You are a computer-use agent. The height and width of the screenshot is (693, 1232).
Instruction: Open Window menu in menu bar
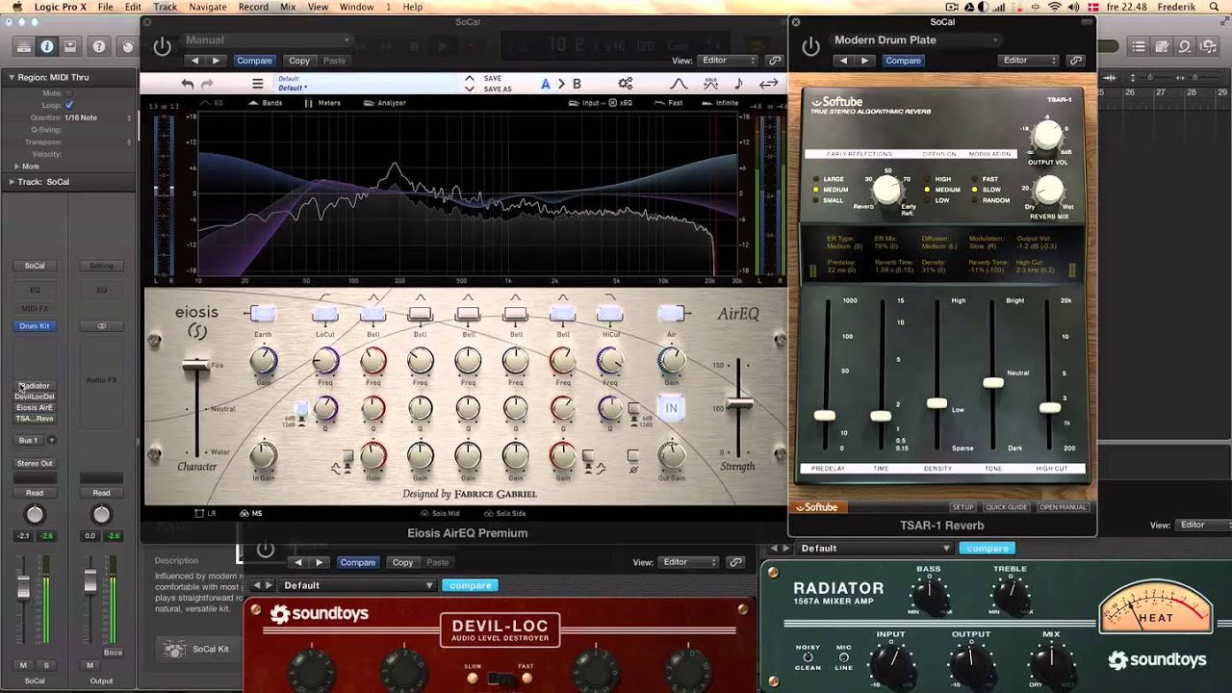357,7
